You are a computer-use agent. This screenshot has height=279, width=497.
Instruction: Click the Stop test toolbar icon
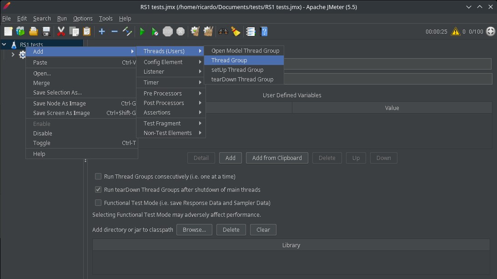click(168, 31)
